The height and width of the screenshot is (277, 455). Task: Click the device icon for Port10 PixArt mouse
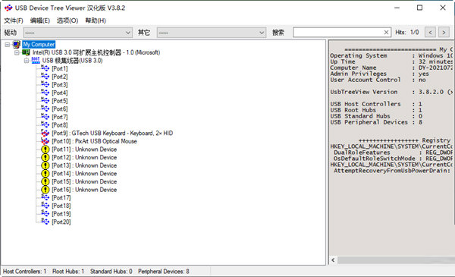click(x=45, y=141)
